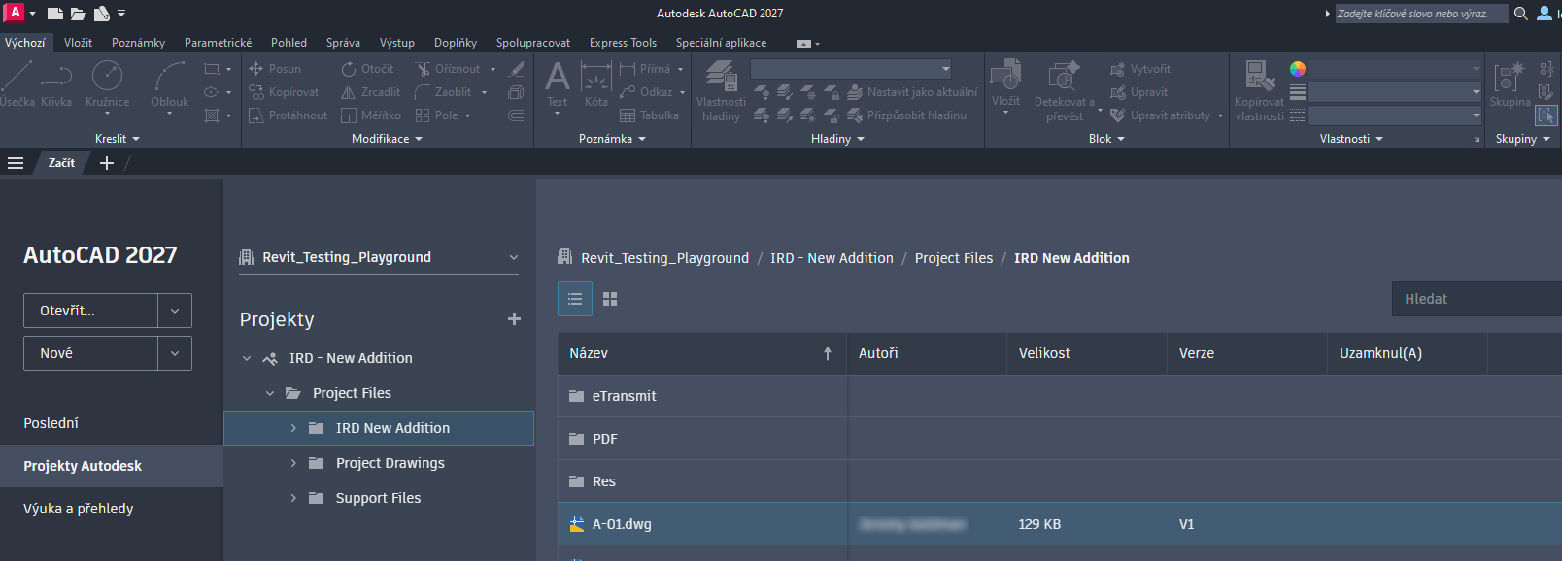Open the Parametrické ribbon tab

click(218, 43)
